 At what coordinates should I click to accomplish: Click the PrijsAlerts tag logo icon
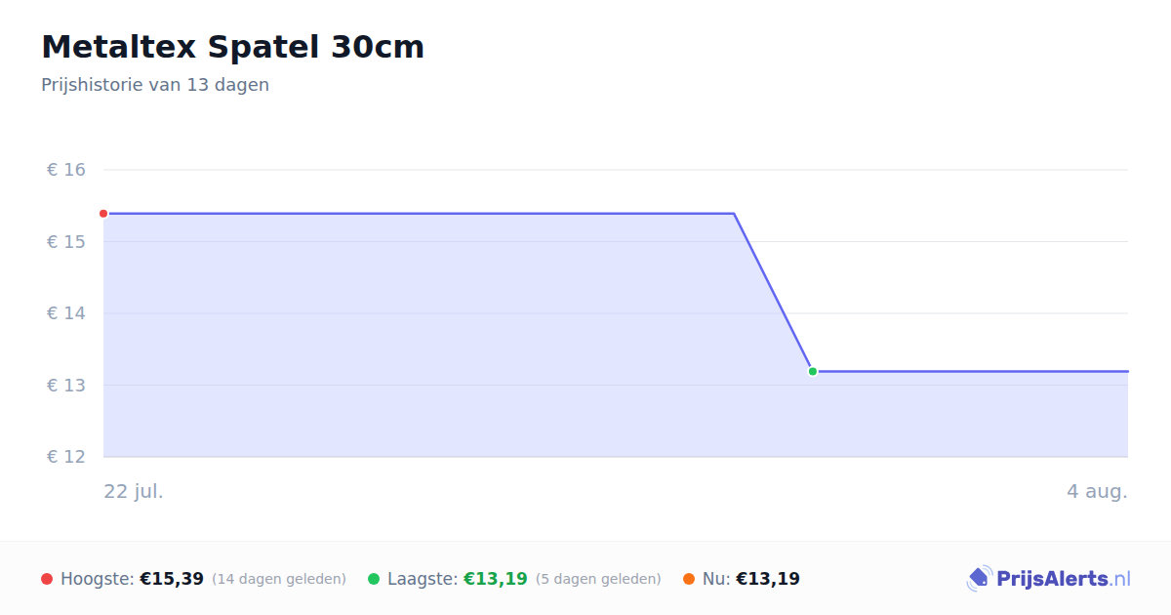pyautogui.click(x=979, y=579)
